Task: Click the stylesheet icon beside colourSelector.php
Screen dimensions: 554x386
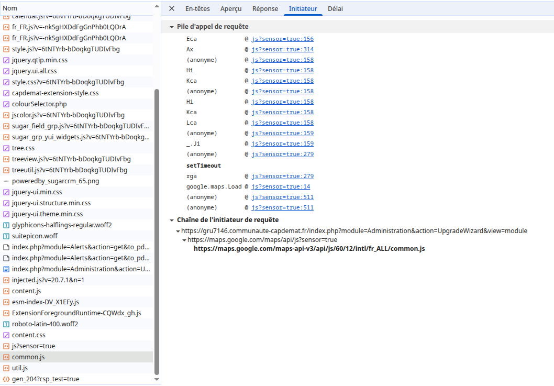Action: pos(6,104)
